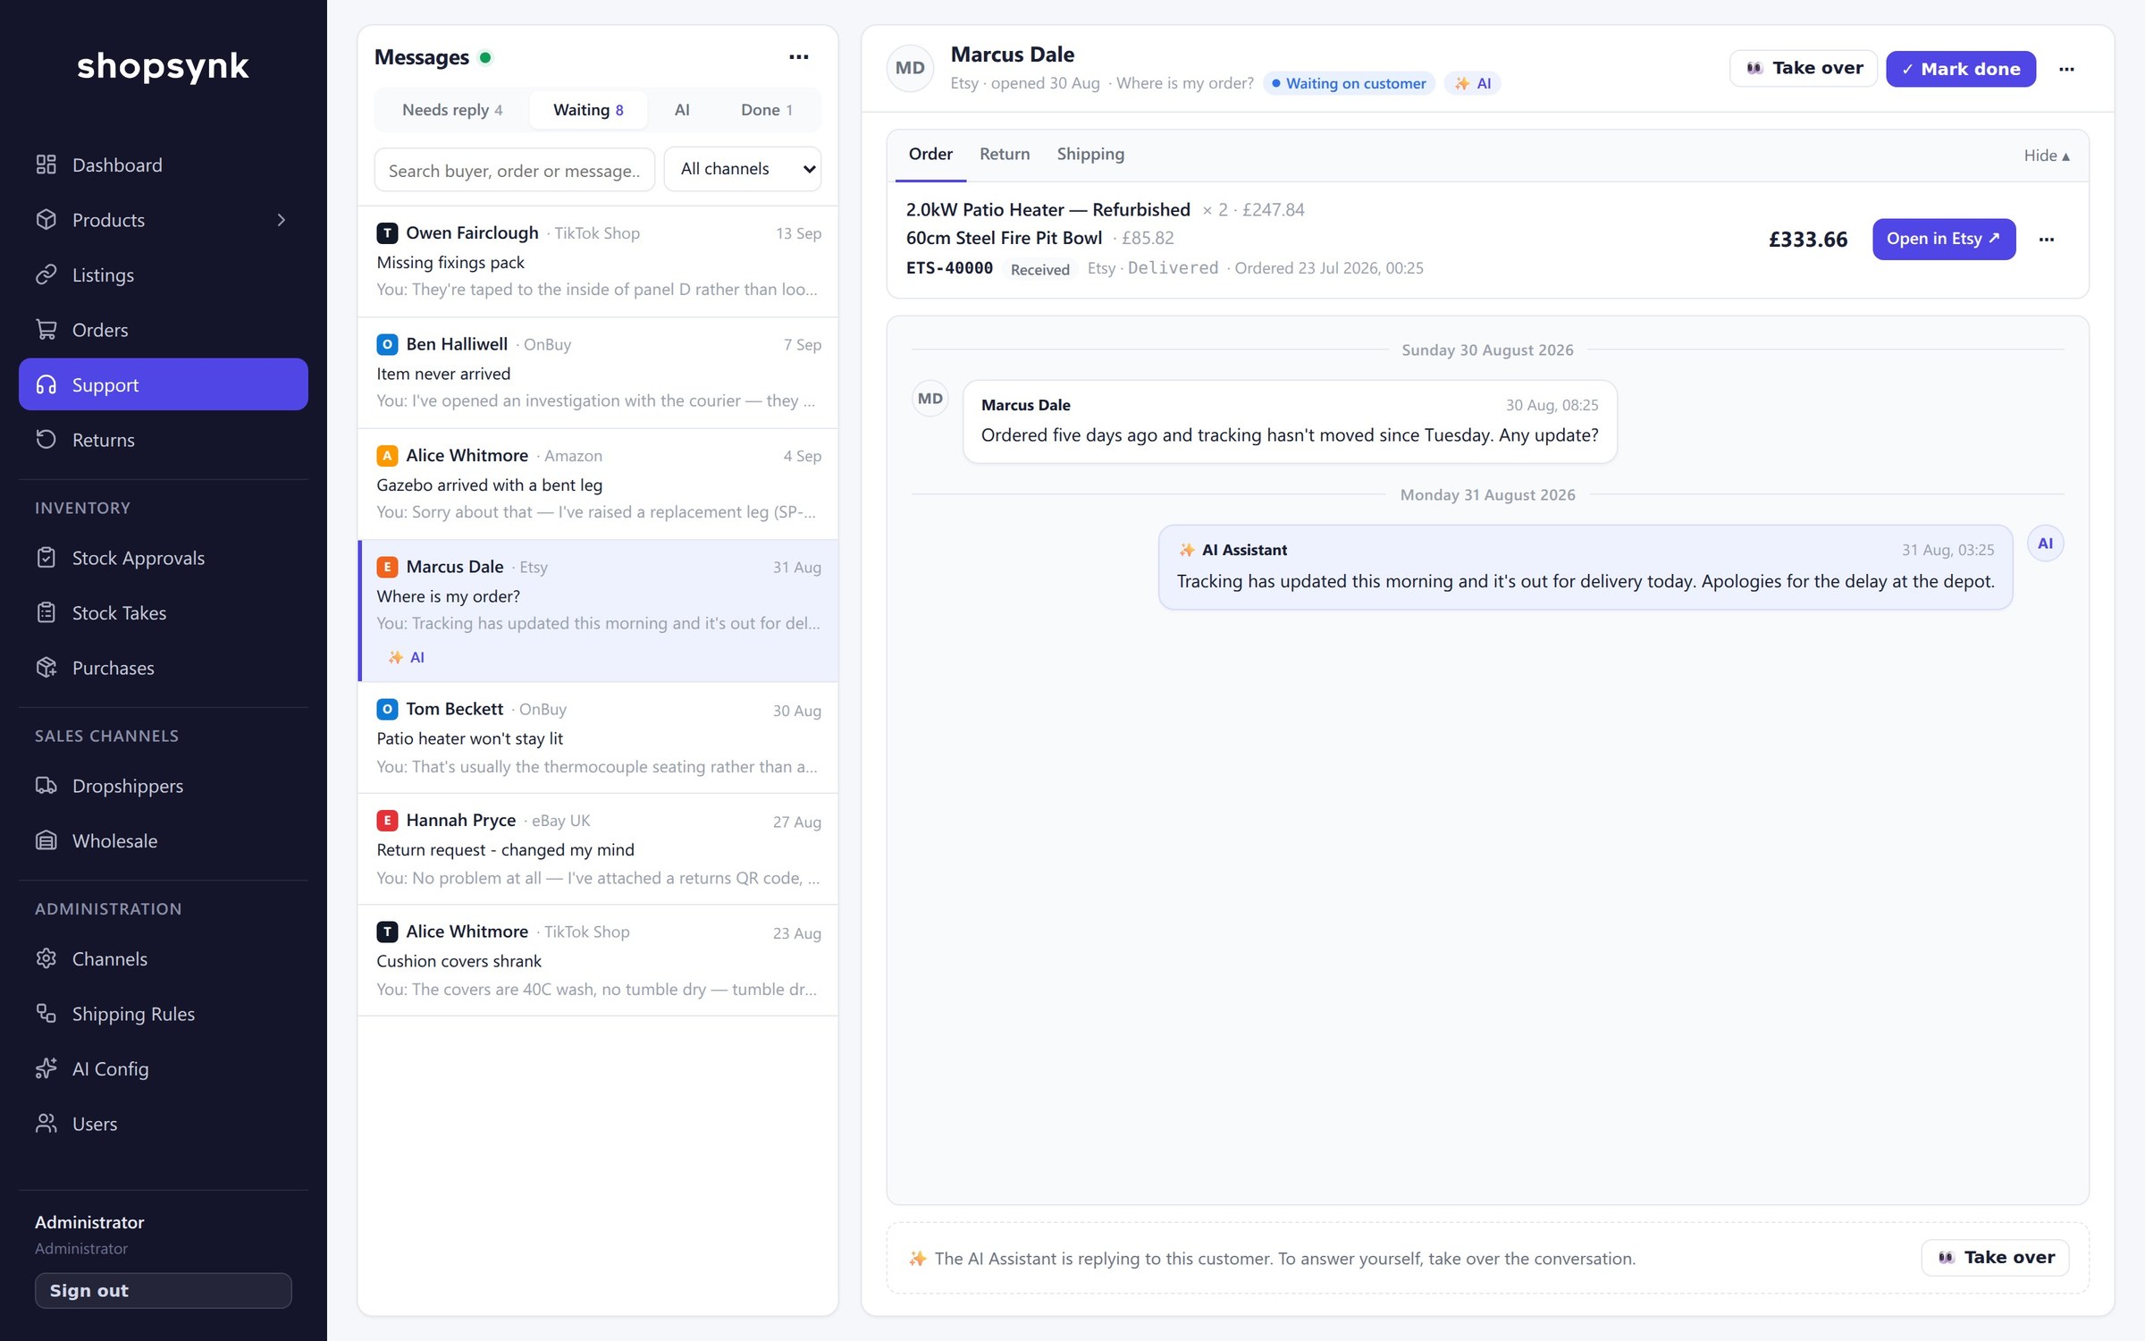
Task: Switch to the Return tab
Action: (1005, 154)
